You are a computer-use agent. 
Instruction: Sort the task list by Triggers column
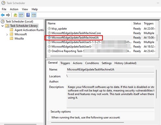click(149, 24)
